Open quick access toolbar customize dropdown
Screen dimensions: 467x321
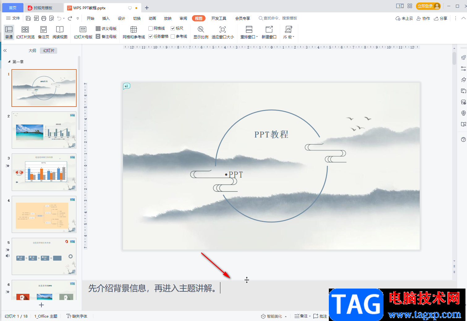click(x=78, y=18)
